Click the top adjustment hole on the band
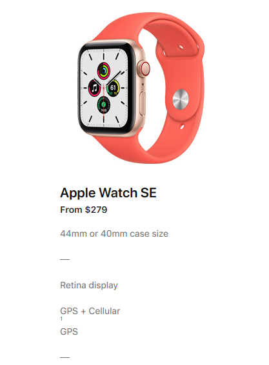The image size is (269, 365). [181, 48]
